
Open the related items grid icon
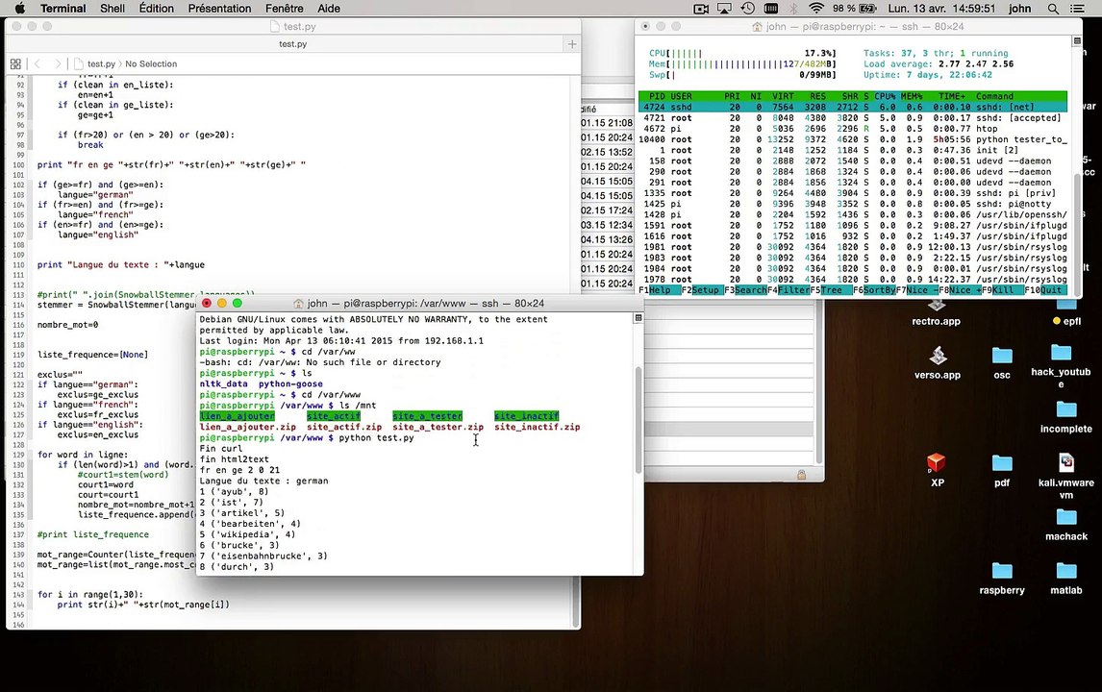[x=15, y=64]
